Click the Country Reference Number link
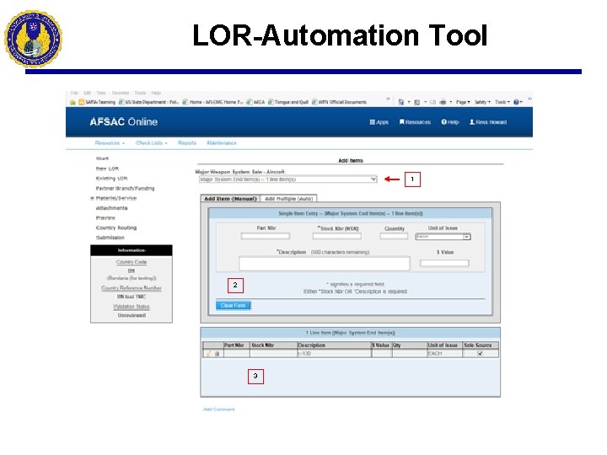 point(132,288)
